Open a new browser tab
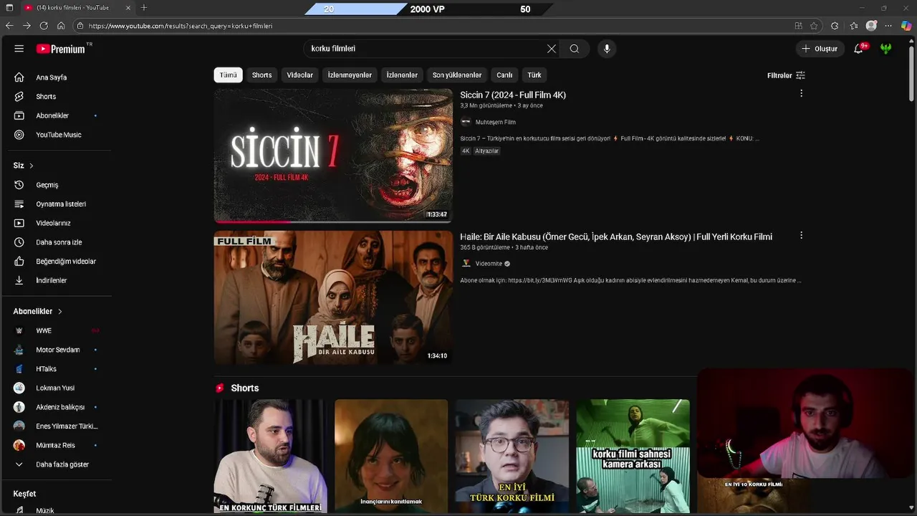 coord(144,8)
